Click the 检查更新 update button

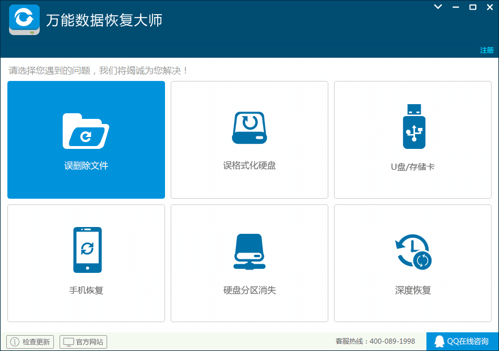click(x=29, y=341)
